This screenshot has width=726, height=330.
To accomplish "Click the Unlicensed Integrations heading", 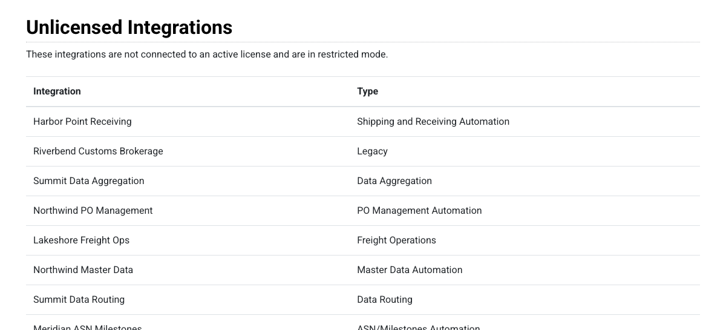I will (129, 27).
